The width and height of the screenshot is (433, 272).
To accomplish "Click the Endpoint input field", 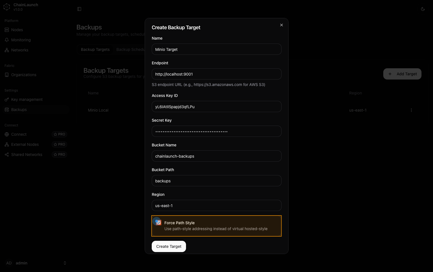I will (x=216, y=74).
